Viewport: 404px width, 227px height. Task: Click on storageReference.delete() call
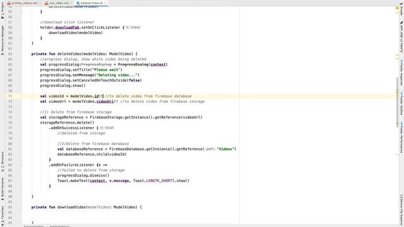[67, 123]
